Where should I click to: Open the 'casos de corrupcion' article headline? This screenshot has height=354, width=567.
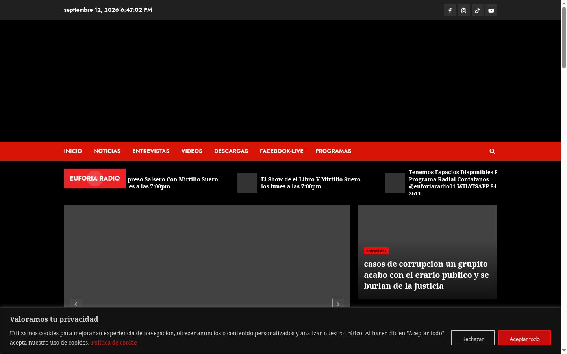coord(426,275)
